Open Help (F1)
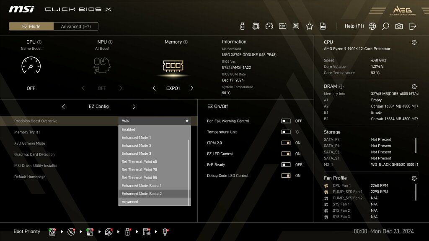Screen dimensions: 429x241 354,26
